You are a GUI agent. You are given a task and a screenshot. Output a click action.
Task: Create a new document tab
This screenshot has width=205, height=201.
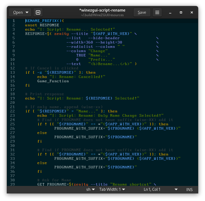tap(38, 12)
